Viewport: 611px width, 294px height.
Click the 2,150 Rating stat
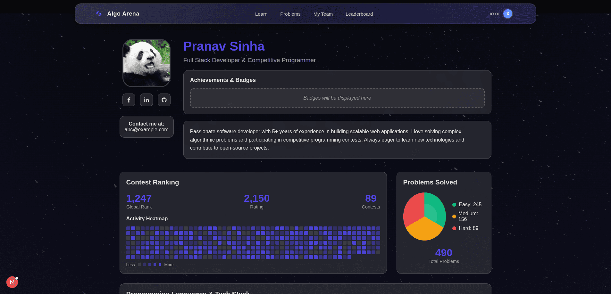coord(256,199)
